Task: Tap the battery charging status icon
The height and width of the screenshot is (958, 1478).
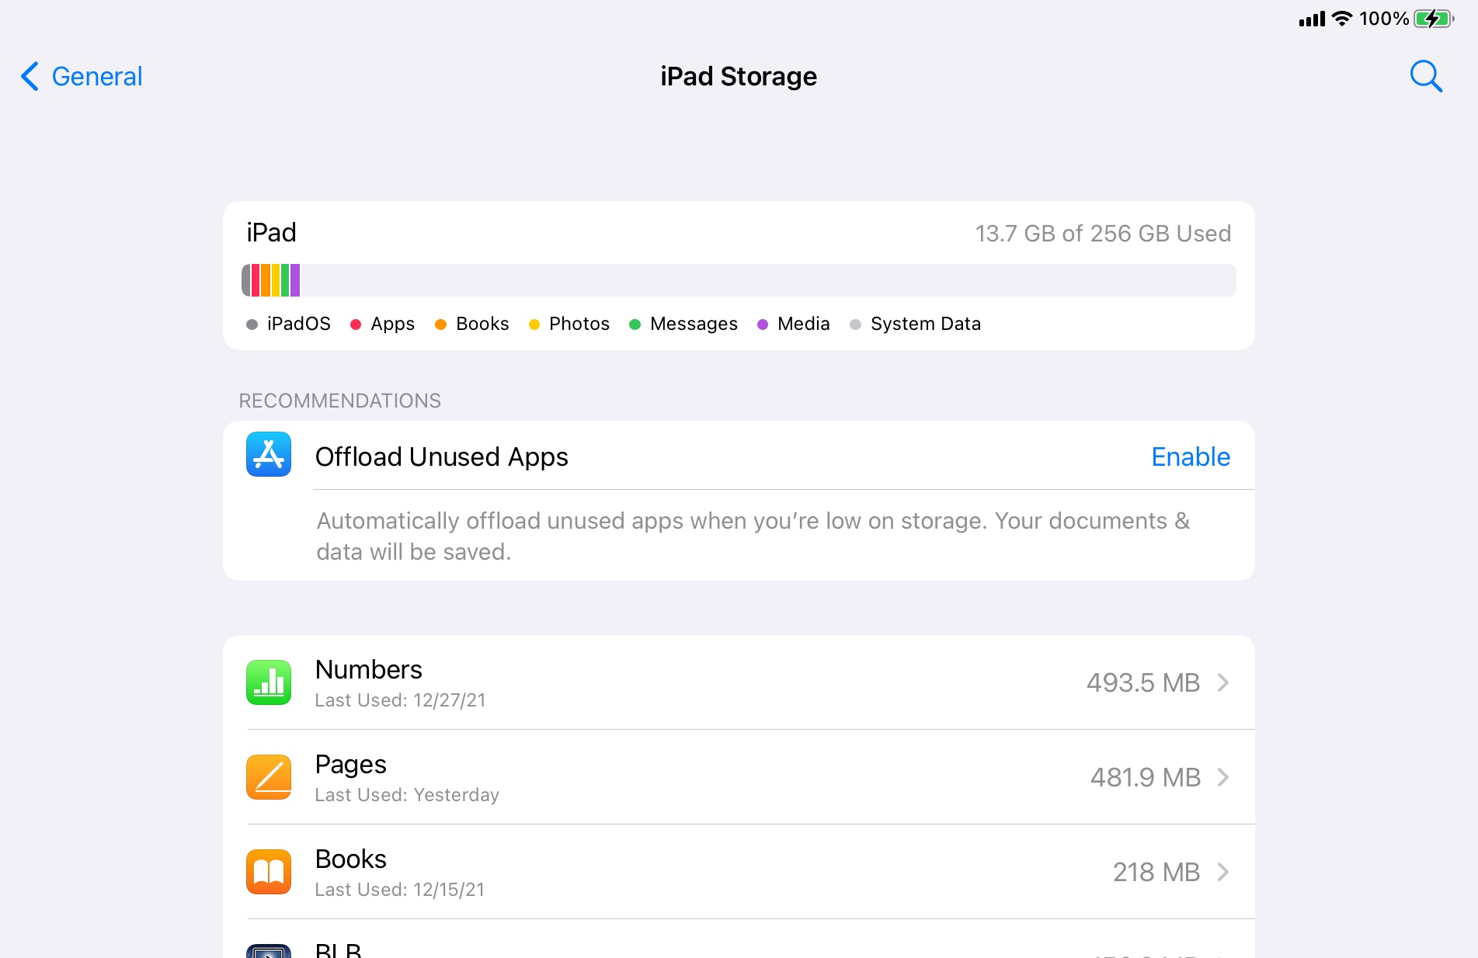Action: (x=1433, y=19)
